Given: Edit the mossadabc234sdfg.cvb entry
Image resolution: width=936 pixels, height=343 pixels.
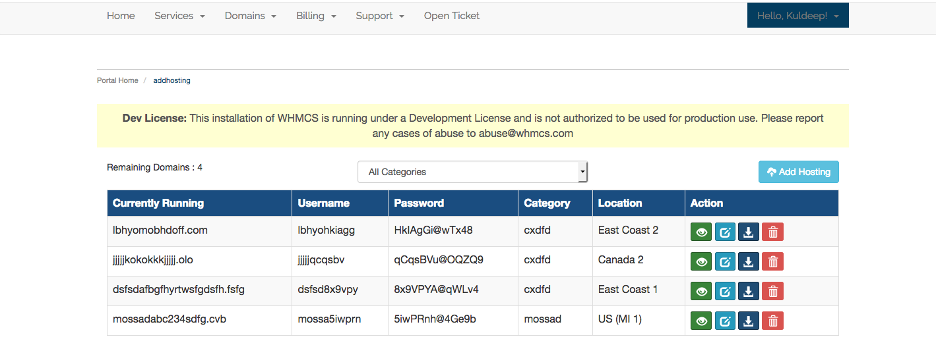Looking at the screenshot, I should (725, 321).
